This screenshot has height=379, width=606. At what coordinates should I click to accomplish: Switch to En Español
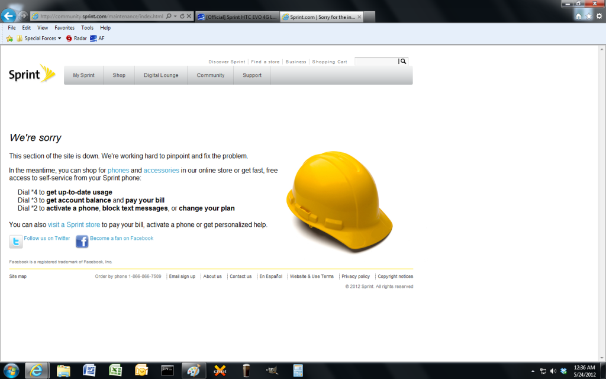pos(270,277)
